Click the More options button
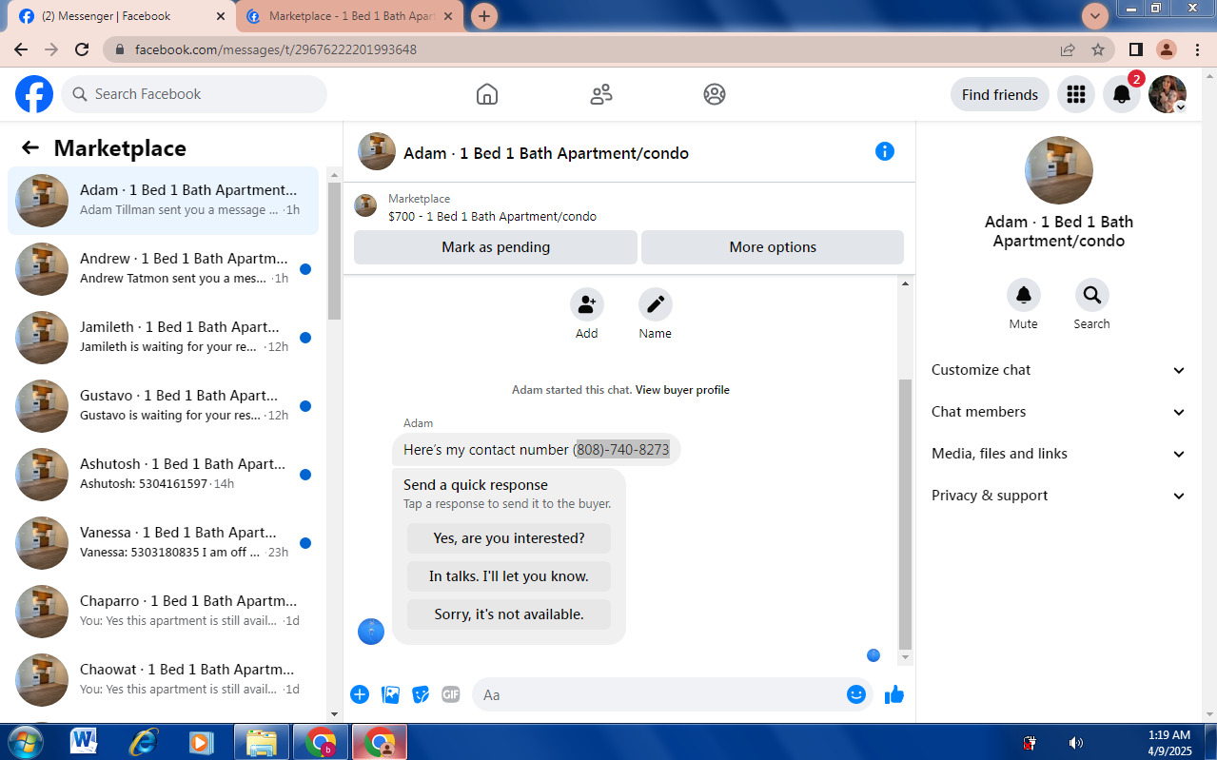 [773, 247]
